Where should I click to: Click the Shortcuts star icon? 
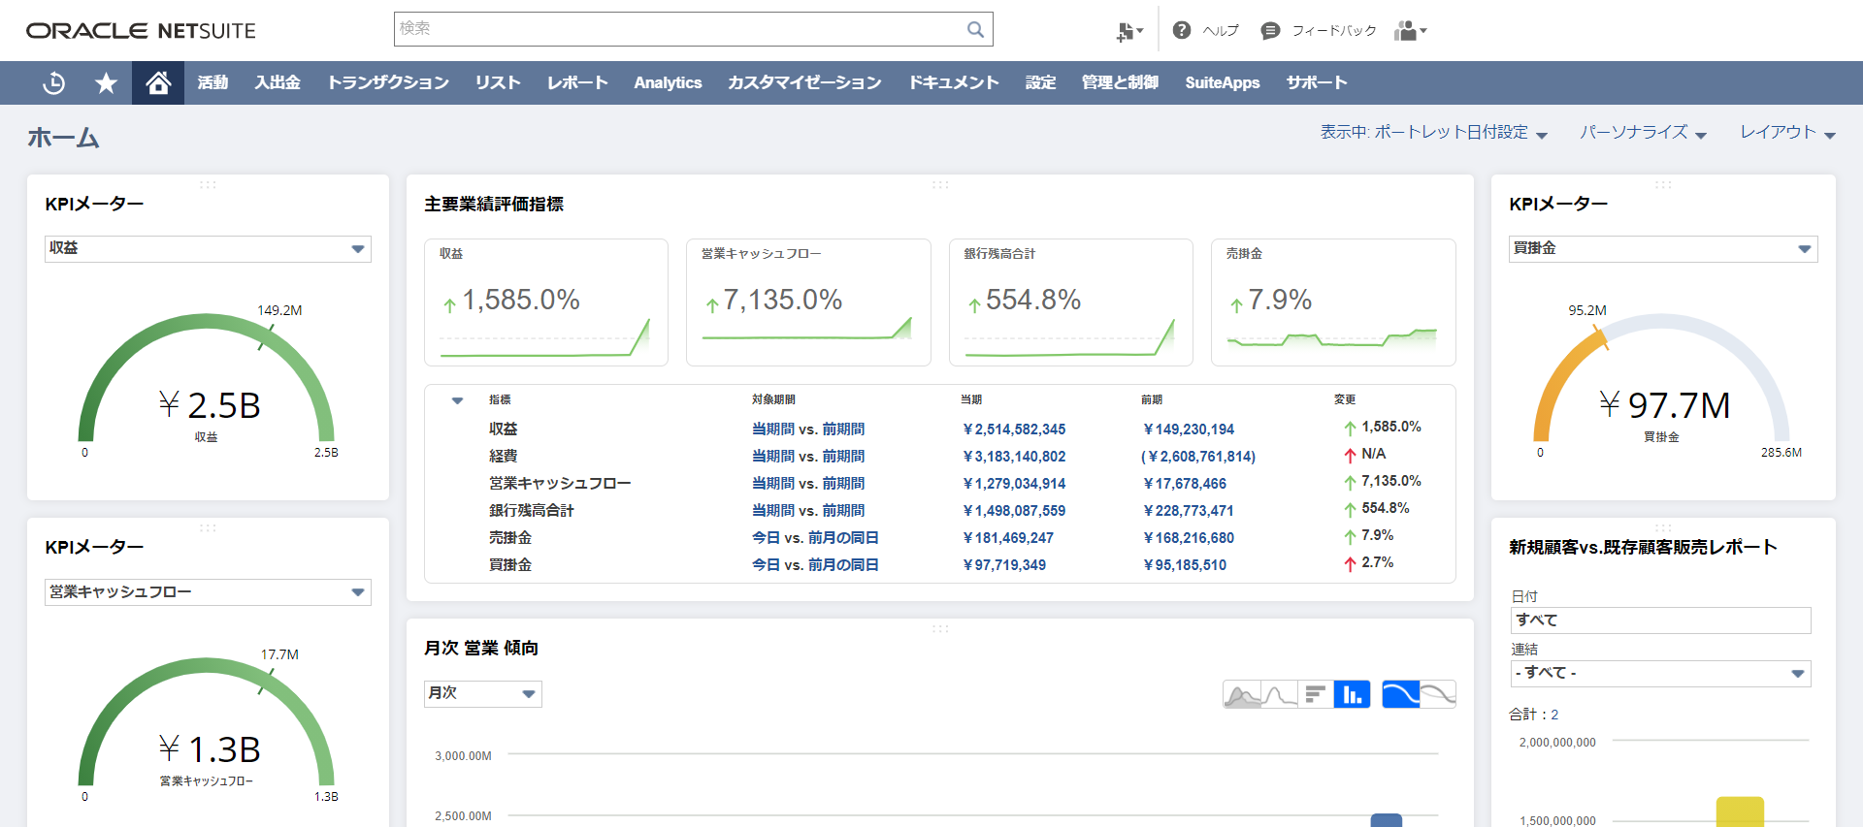pos(106,83)
